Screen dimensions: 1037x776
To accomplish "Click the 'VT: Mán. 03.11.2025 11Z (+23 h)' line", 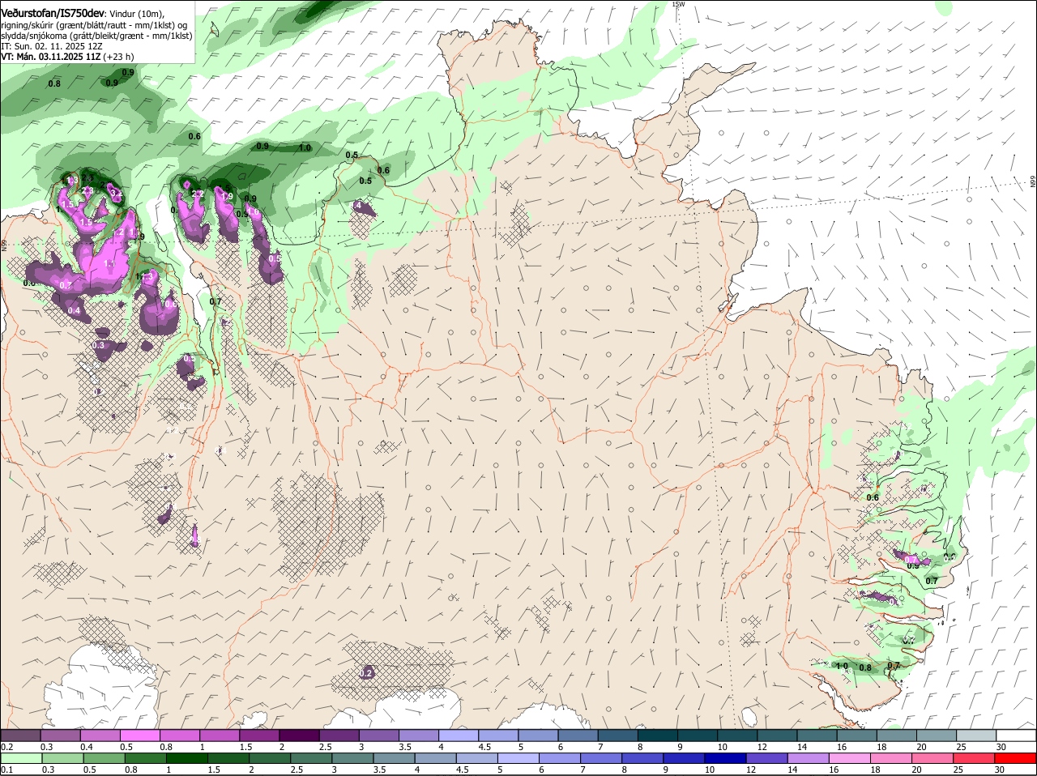I will click(x=67, y=57).
